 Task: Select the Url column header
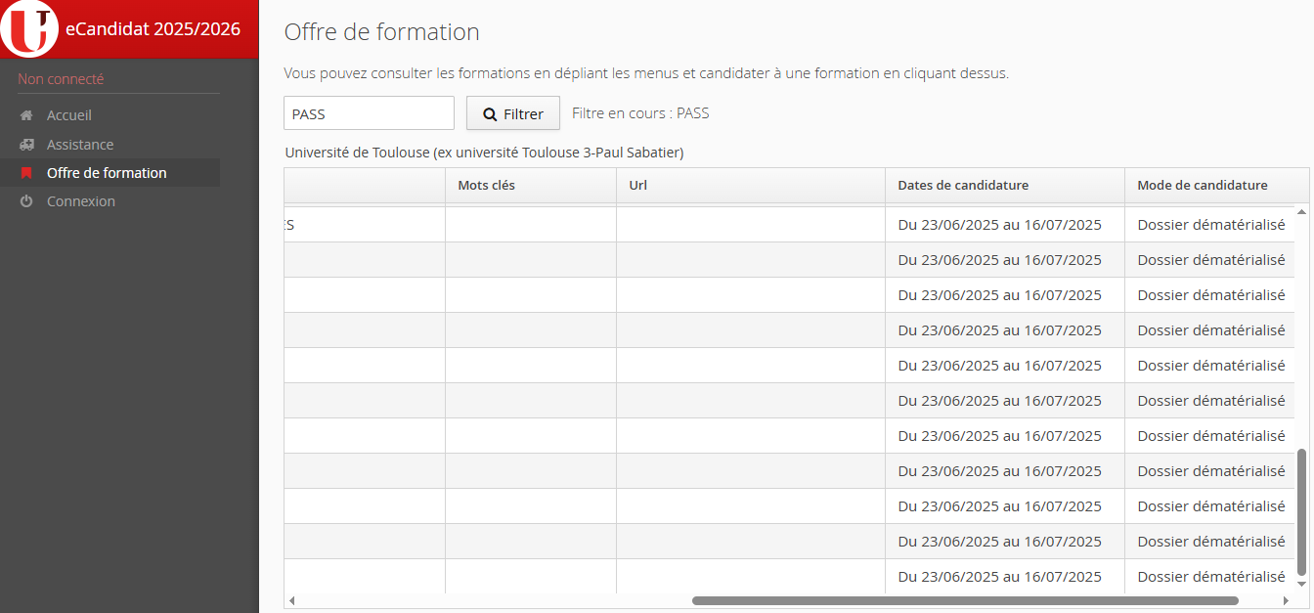pos(637,185)
